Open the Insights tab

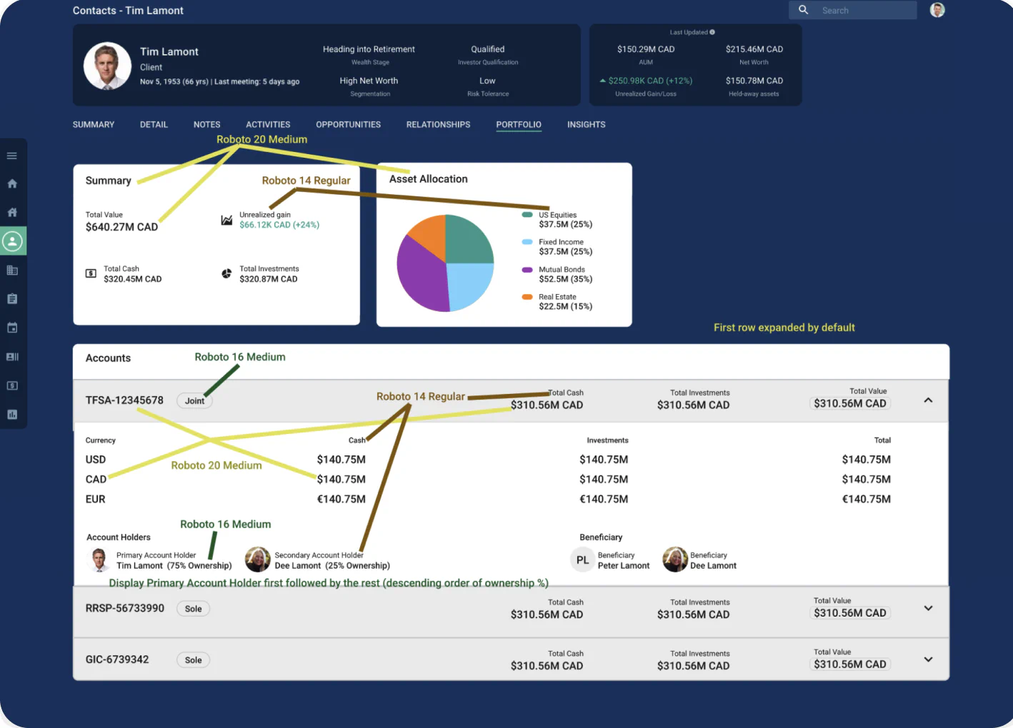[x=586, y=124]
